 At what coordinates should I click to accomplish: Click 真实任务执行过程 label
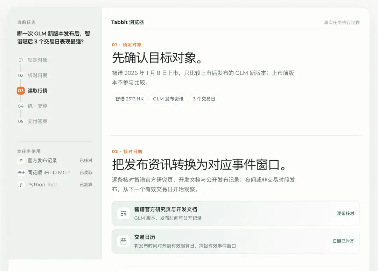[342, 22]
